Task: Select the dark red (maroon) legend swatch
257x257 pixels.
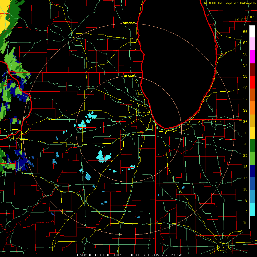Action: coord(252,70)
